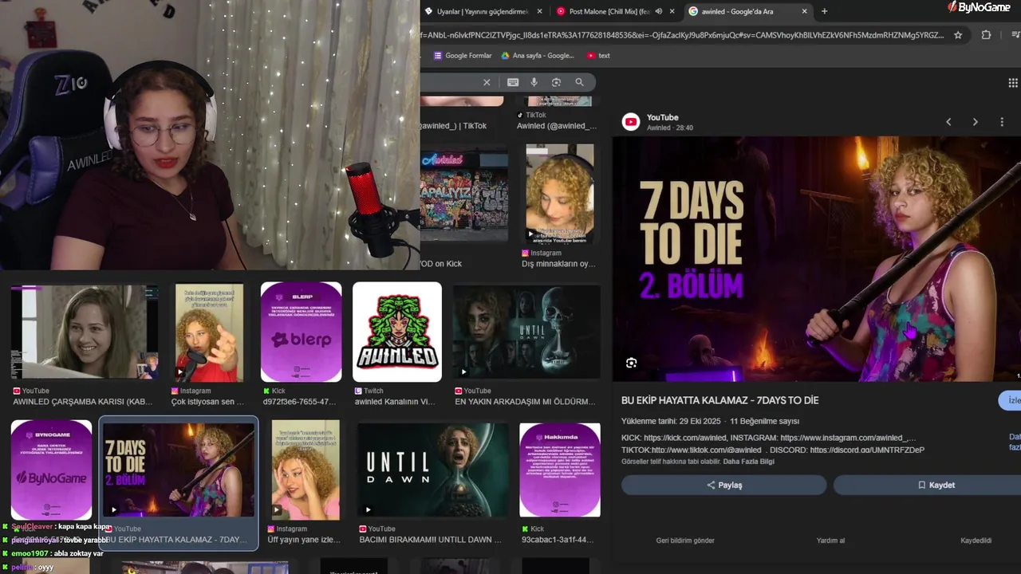Open the 'Çok istiyosan sen' Instagram thumbnail

click(210, 332)
